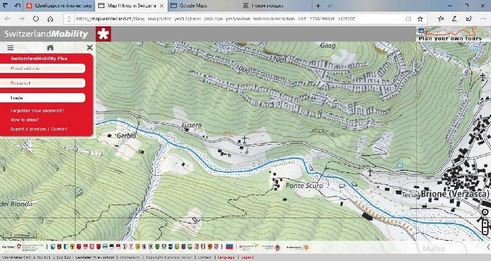Expand the red arrow at bottom right
Screen dimensions: 491x261
click(x=489, y=248)
